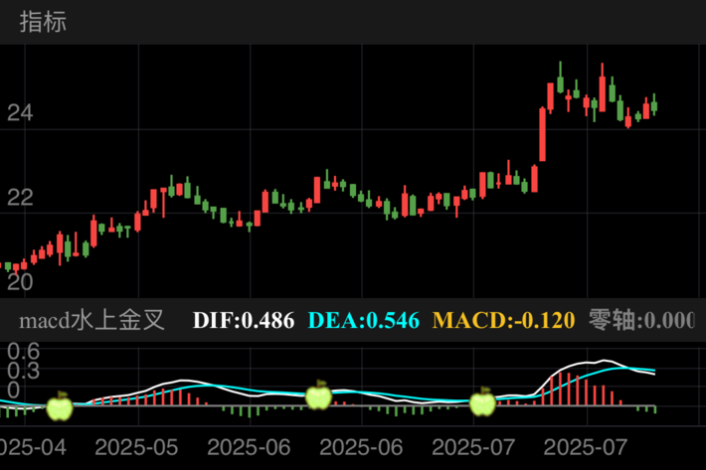Click the last candlestick on the right

tap(653, 105)
